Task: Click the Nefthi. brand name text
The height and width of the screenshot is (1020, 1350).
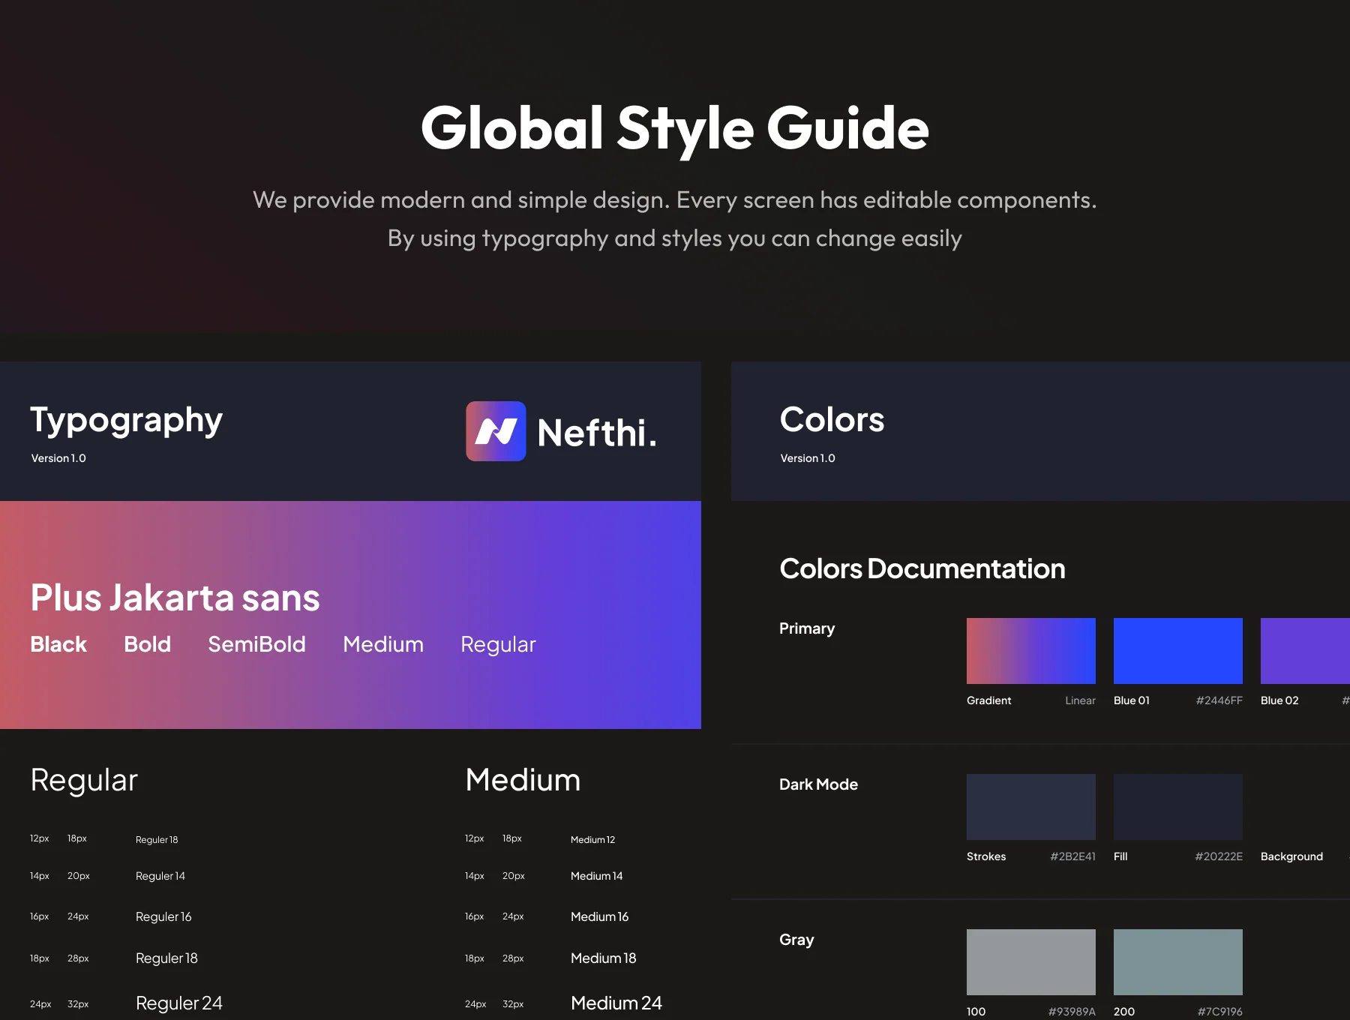Action: [x=597, y=433]
